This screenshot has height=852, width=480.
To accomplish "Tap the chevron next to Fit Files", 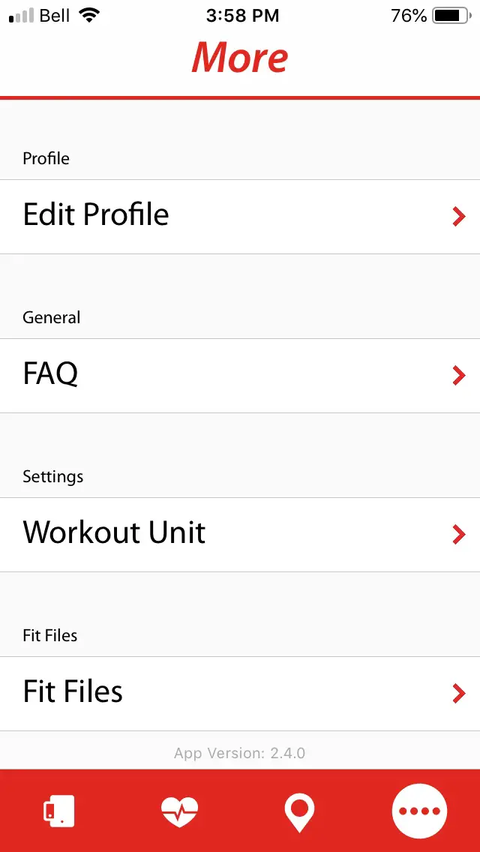I will pos(458,694).
